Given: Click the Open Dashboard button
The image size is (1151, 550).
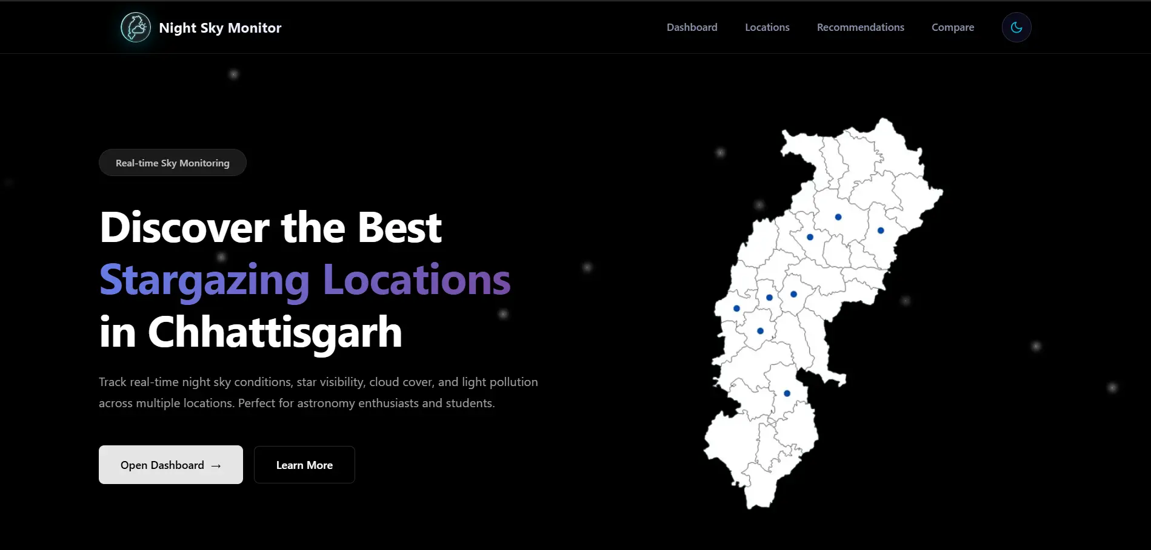Looking at the screenshot, I should tap(171, 465).
